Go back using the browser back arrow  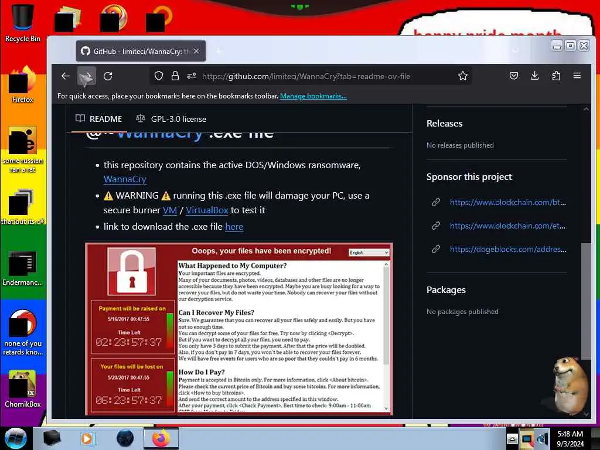coord(66,76)
